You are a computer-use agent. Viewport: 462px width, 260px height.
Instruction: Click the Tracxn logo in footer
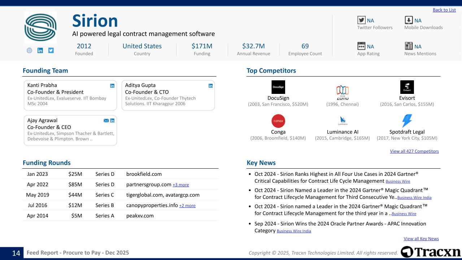[430, 252]
